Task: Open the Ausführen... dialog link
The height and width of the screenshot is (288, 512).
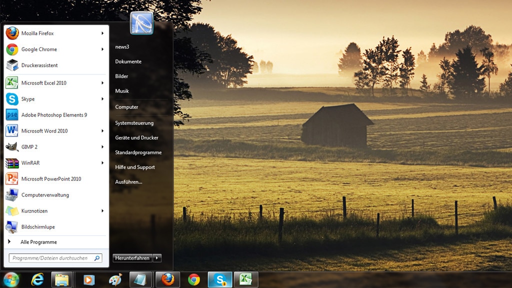Action: 128,182
